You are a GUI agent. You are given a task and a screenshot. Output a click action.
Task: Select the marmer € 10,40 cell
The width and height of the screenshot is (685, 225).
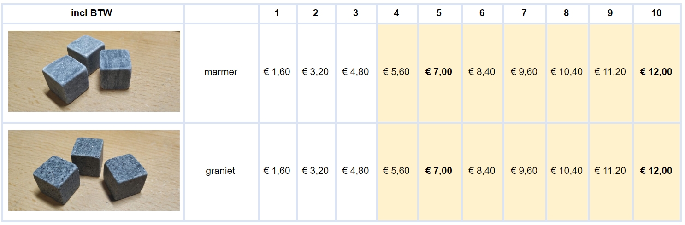coord(567,72)
